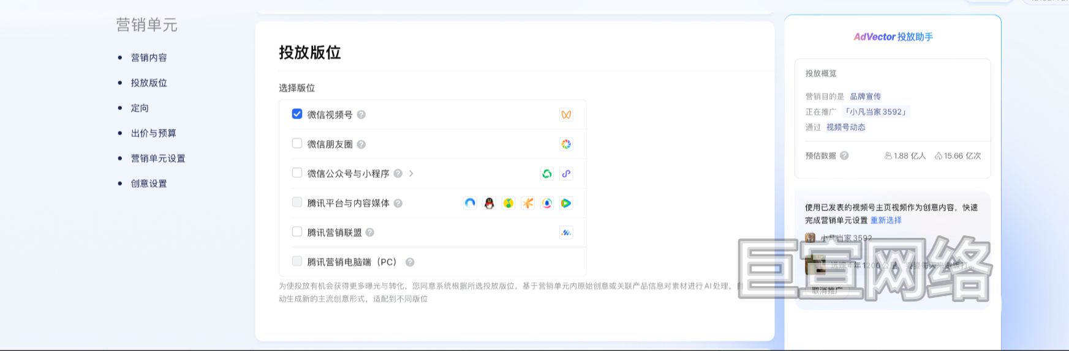
Task: Click the 重新选择 link
Action: 886,220
